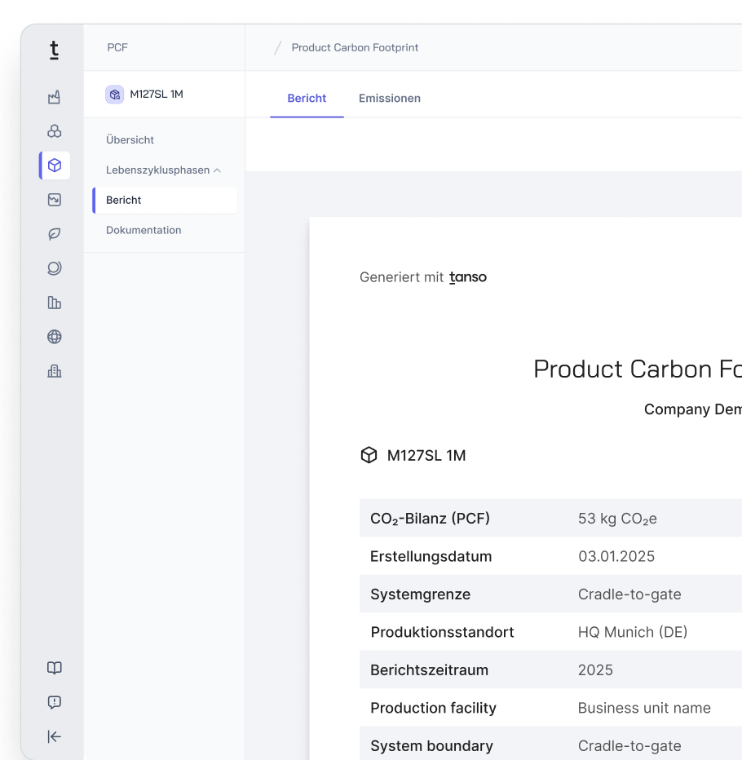This screenshot has height=760, width=742.
Task: Click the '03.01.2025' creation date value
Action: coord(616,556)
